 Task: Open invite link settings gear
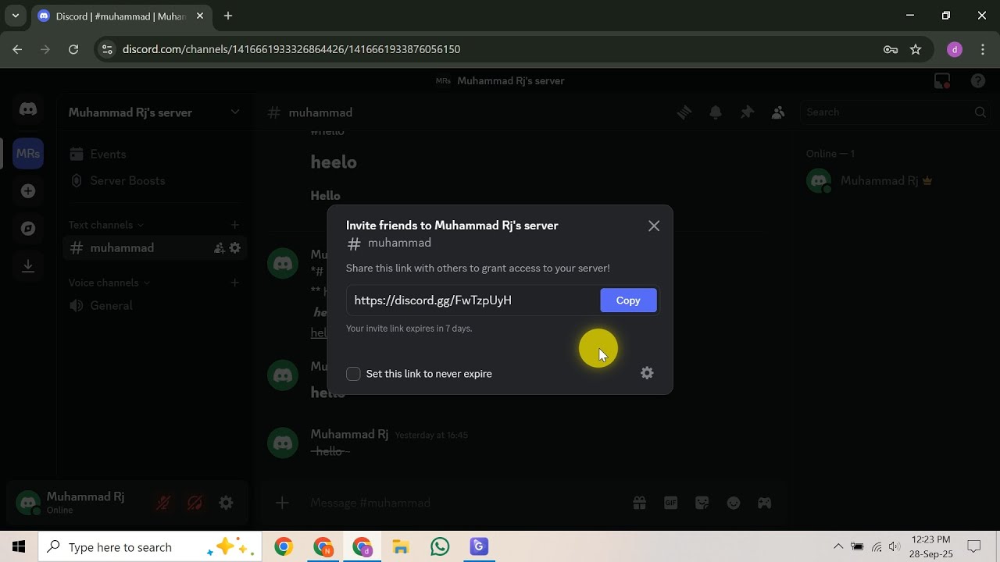tap(647, 373)
